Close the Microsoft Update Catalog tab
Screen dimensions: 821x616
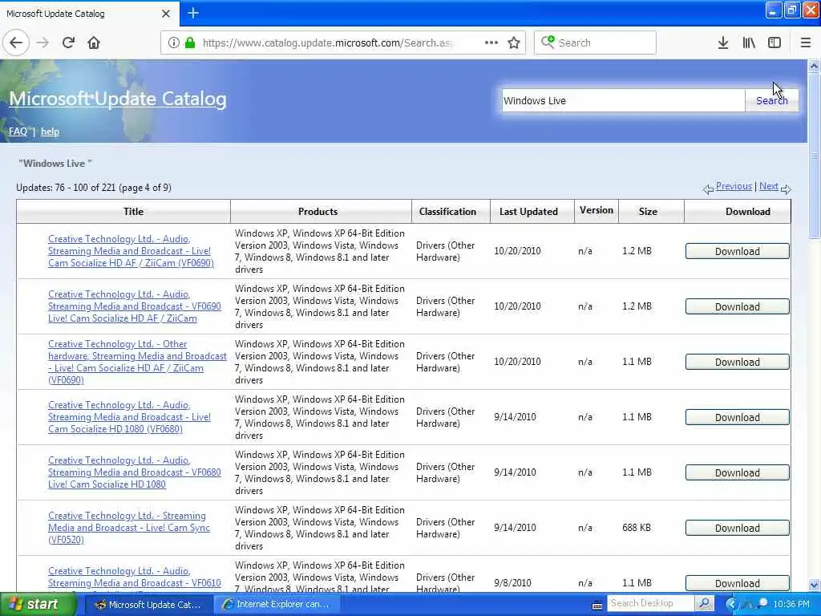click(x=165, y=14)
